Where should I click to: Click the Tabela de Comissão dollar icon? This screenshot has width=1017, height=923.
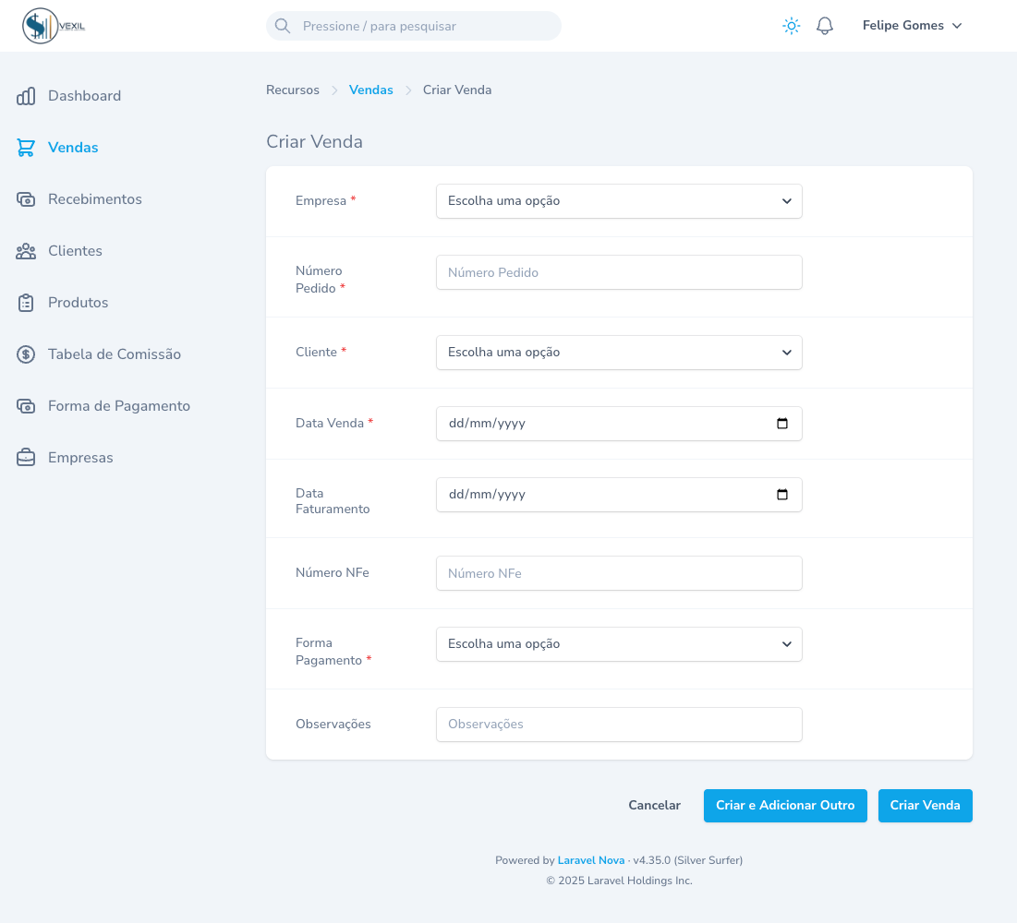tap(26, 354)
